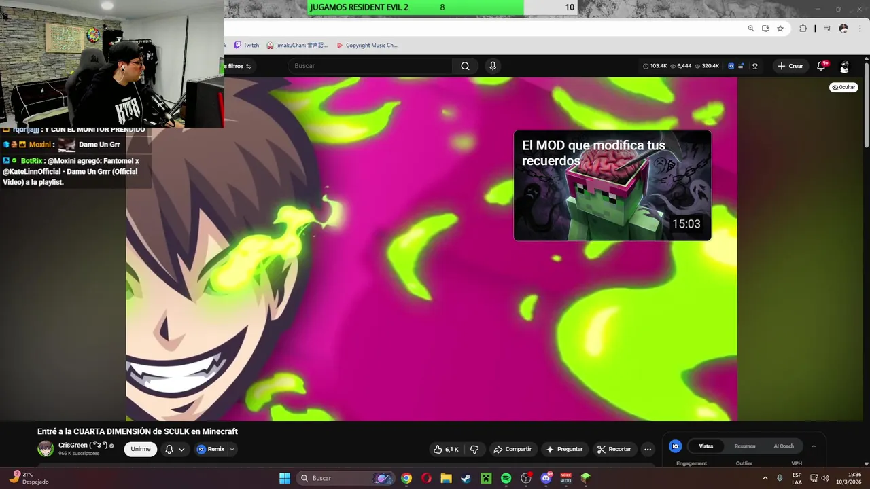Switch to the AI Coach tab
Screen dimensions: 870x489
[x=784, y=446]
